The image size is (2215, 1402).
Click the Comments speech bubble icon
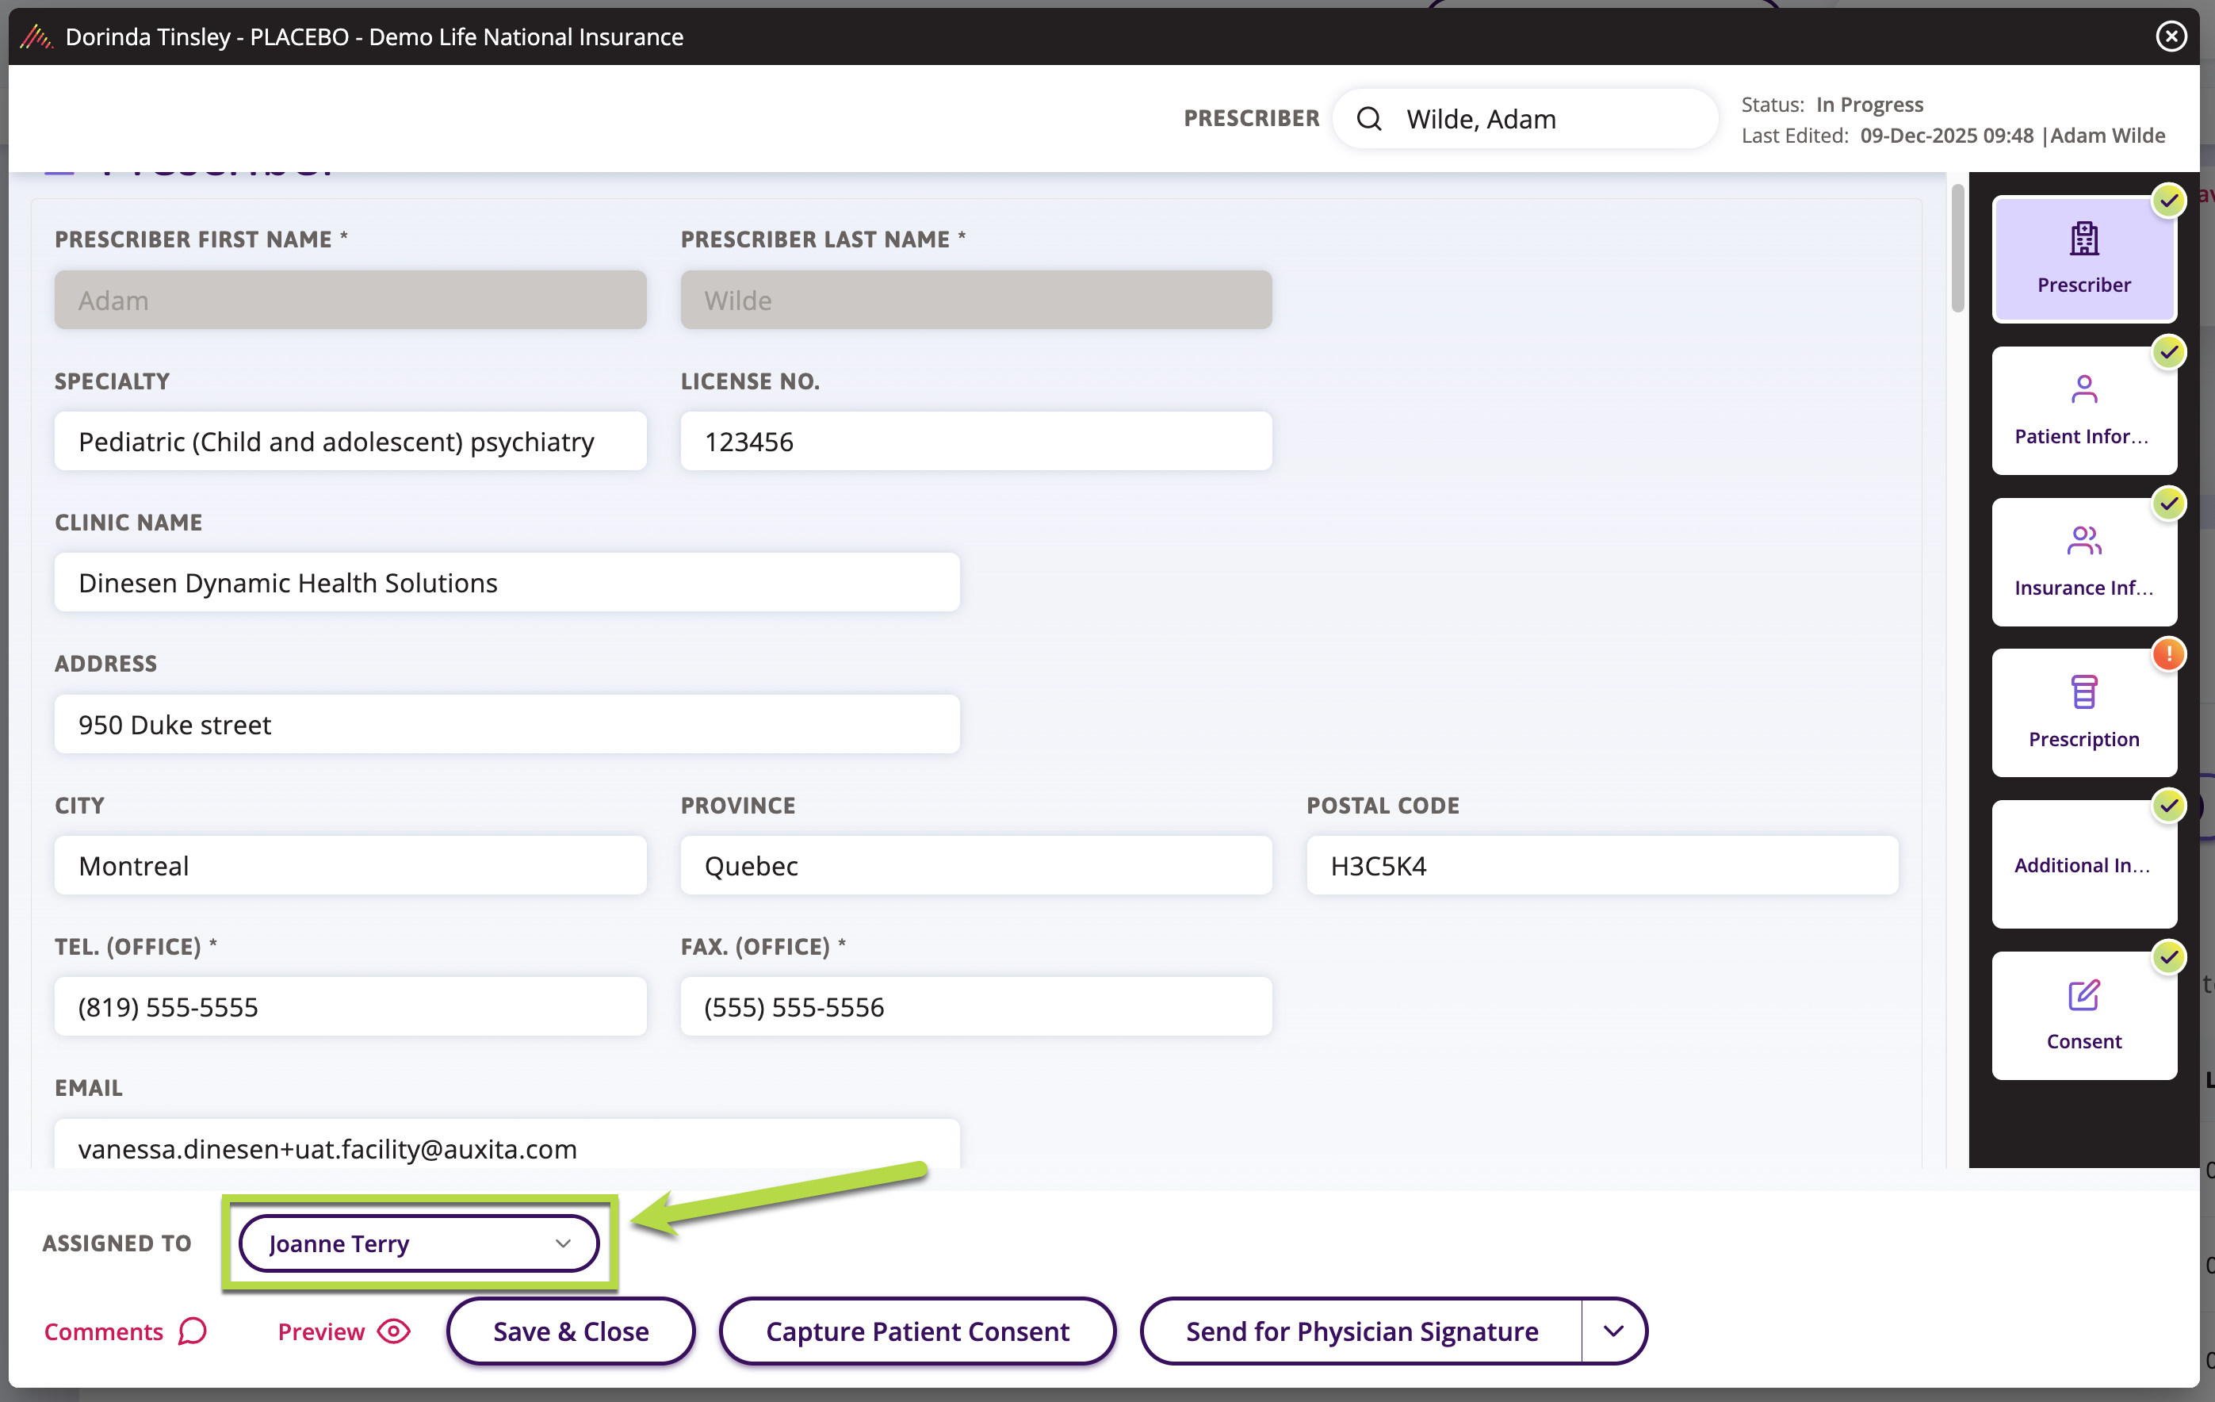[190, 1331]
